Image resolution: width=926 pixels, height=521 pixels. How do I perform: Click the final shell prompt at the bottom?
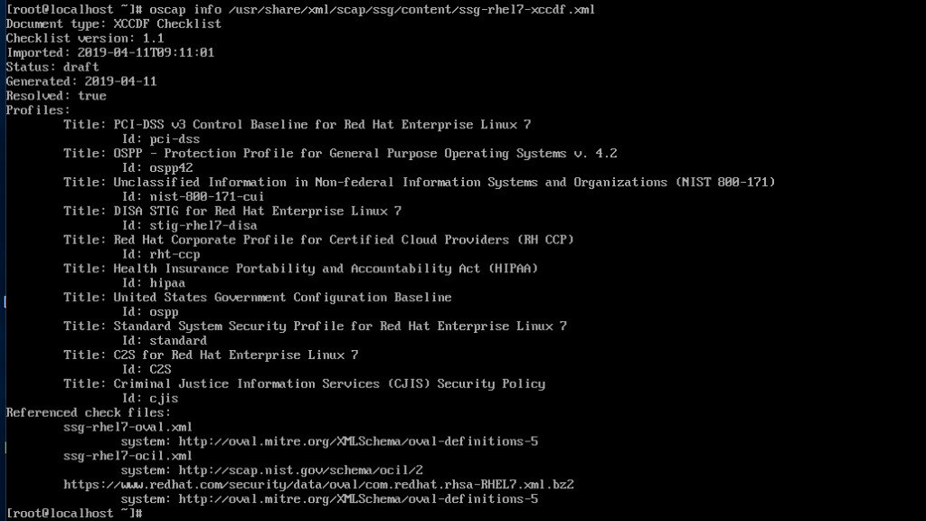coord(72,514)
